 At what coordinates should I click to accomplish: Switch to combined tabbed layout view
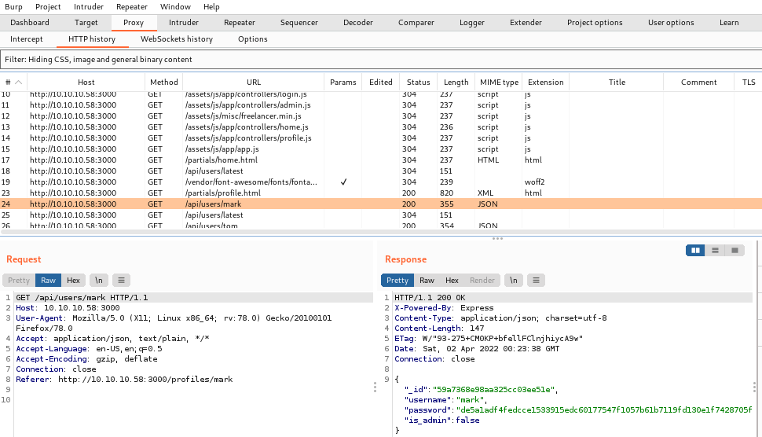point(735,250)
